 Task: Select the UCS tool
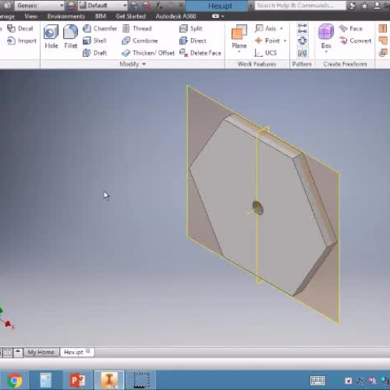coord(265,53)
